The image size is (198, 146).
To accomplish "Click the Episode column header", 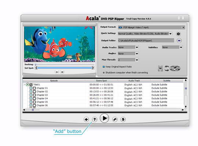I will pos(54,81).
